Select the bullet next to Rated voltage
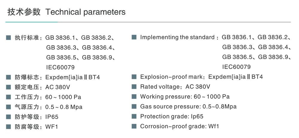The image size is (299, 138). (134, 87)
